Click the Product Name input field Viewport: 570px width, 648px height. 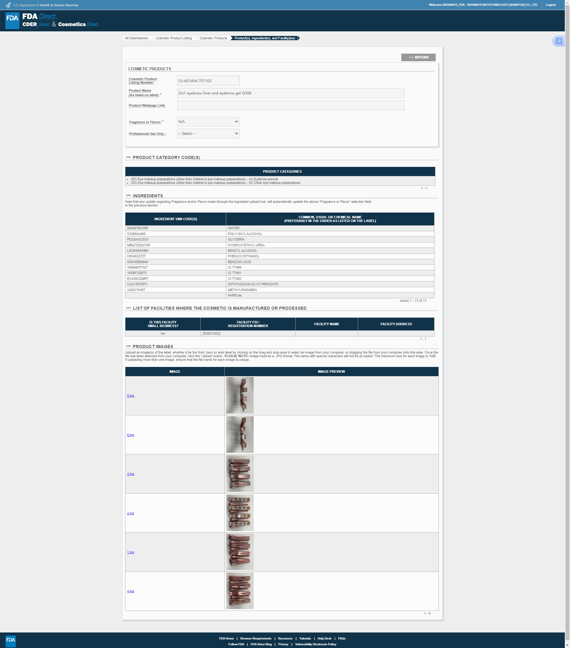coord(291,93)
